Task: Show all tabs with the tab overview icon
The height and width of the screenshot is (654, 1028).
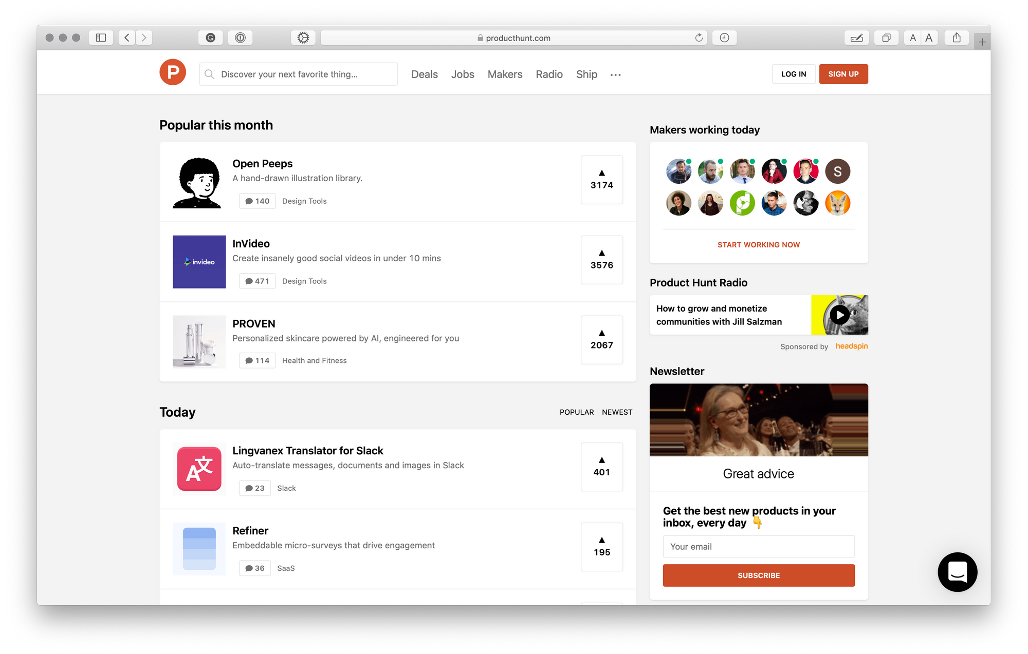Action: (x=886, y=37)
